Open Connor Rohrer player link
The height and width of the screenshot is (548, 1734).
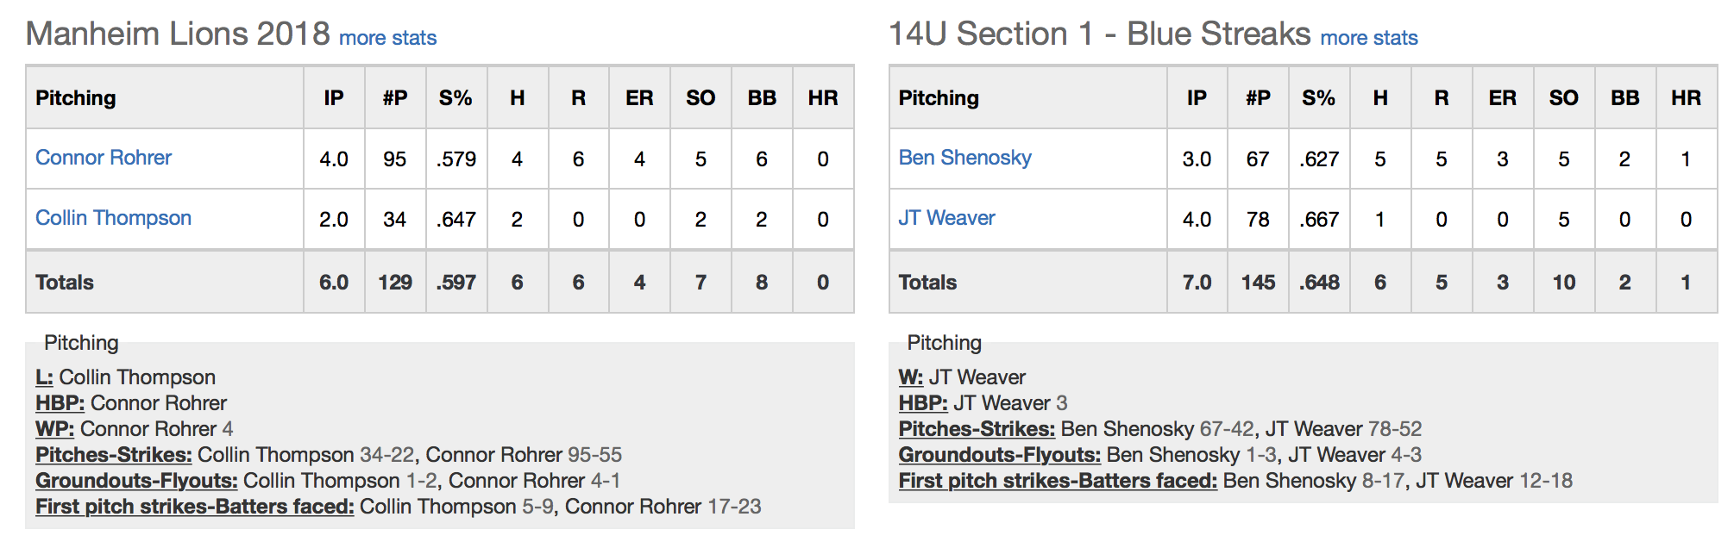(104, 158)
